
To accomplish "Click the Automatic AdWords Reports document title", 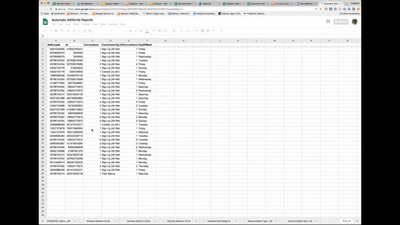I will pos(72,20).
